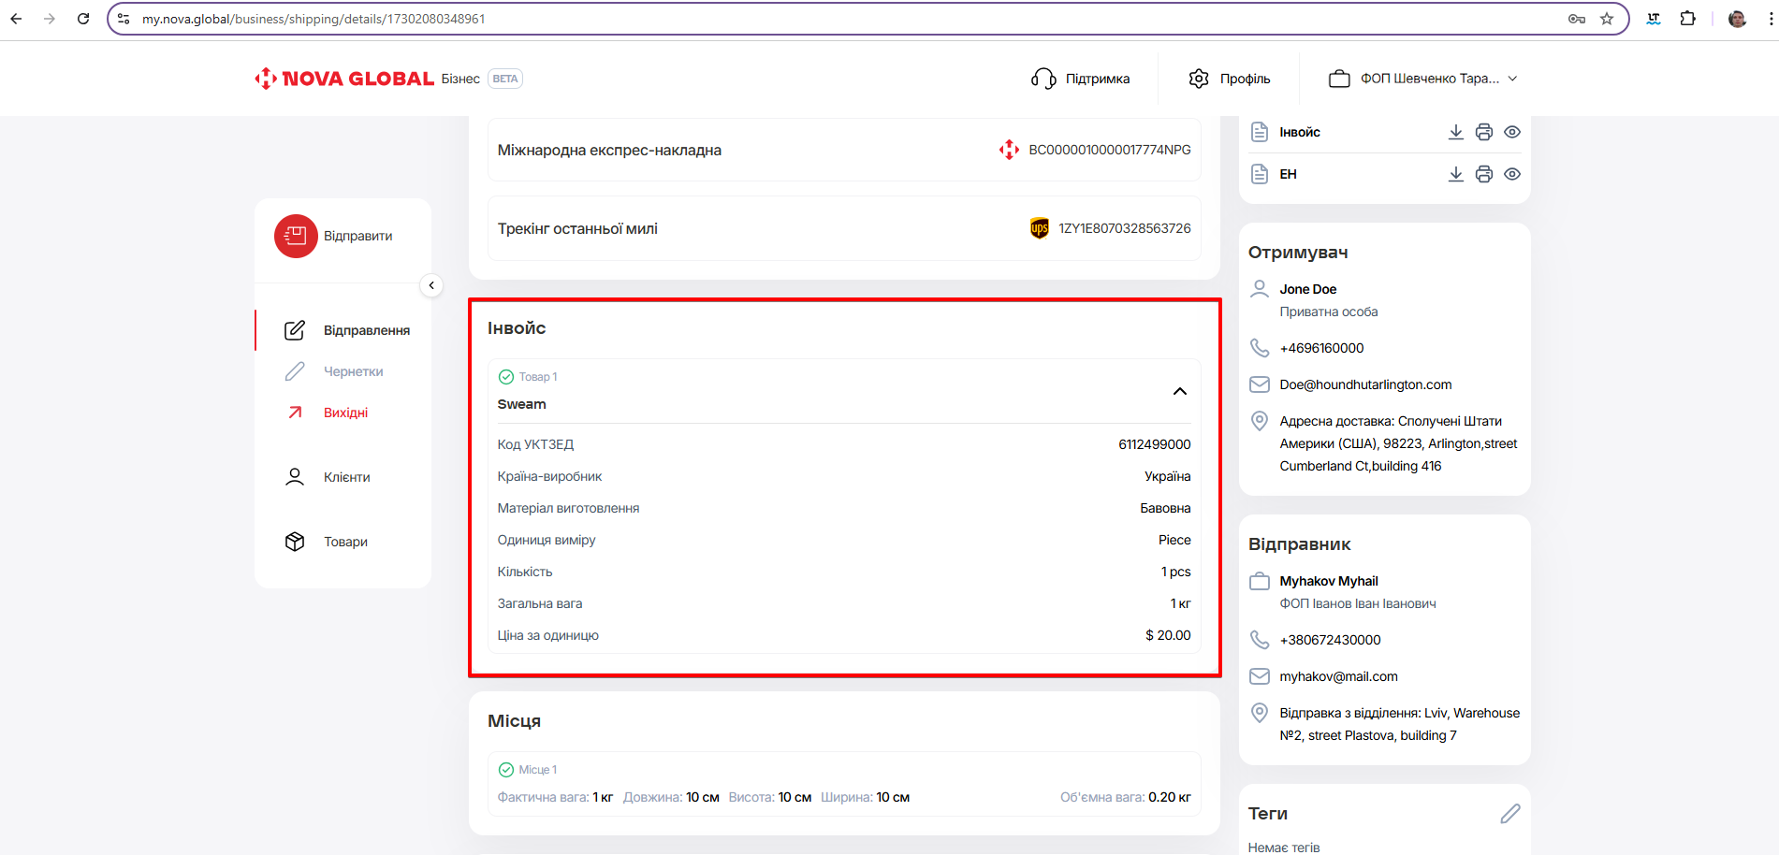The image size is (1779, 855).
Task: Preview the Інвойс with eye icon
Action: coord(1511,132)
